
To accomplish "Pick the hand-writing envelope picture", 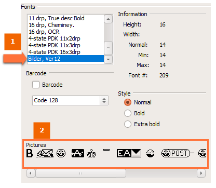I will (45, 153).
